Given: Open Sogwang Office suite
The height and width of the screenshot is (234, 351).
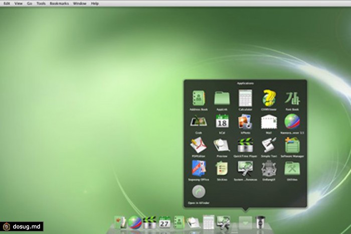Looking at the screenshot, I should click(199, 169).
